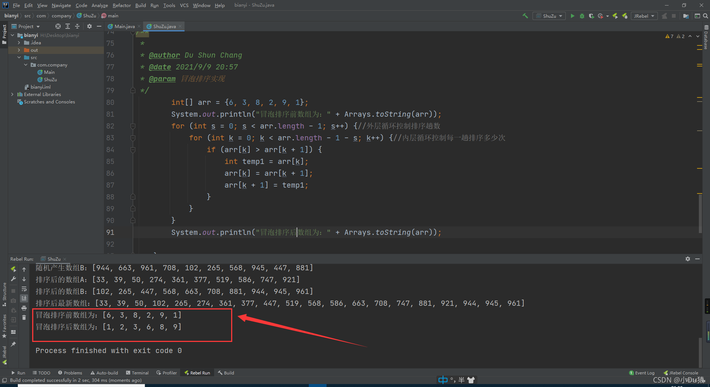Open the TODO tool window
The width and height of the screenshot is (710, 387).
41,373
